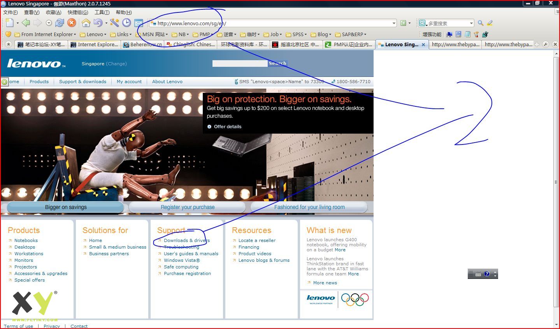The image size is (560, 329).
Task: Click the keyboard icon on floating language bar
Action: tap(478, 274)
